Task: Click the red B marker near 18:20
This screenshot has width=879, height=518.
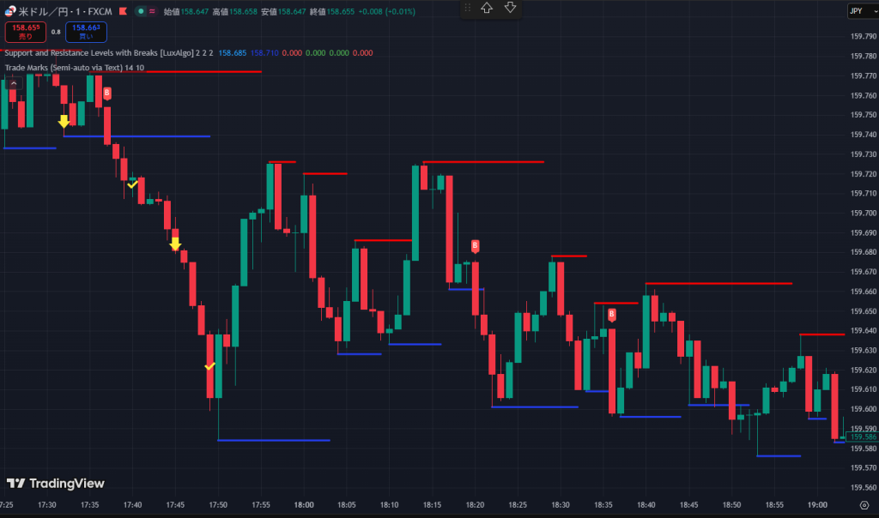Action: 475,246
